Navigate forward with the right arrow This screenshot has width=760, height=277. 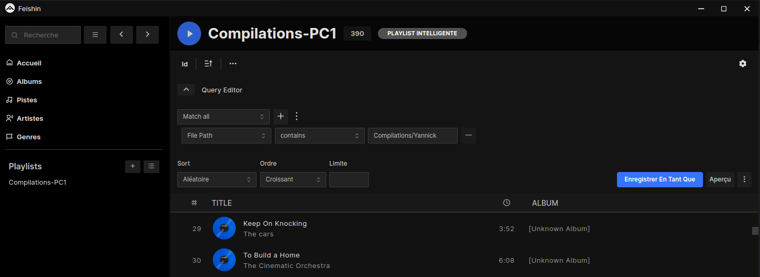coord(147,35)
